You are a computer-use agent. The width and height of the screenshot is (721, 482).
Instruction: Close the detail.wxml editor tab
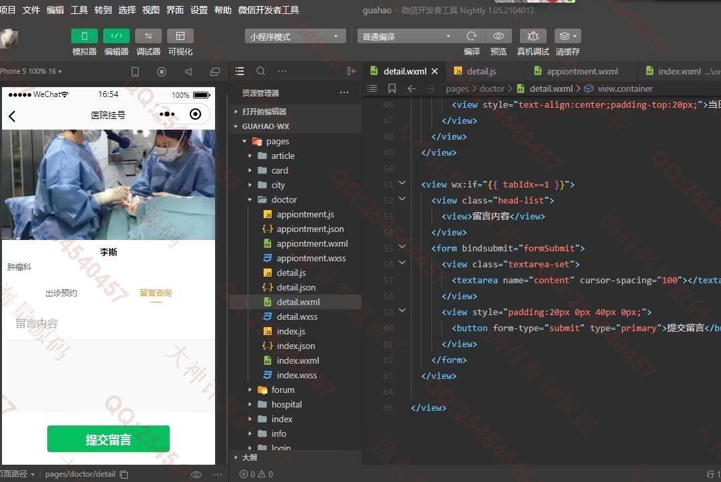[x=435, y=71]
